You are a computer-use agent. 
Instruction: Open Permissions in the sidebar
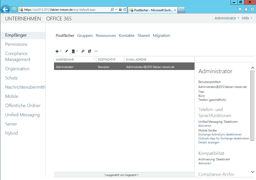coord(16,44)
